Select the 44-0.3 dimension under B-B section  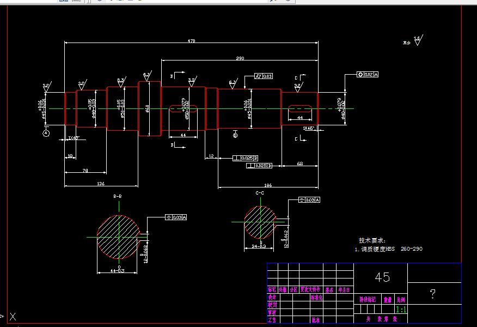(118, 269)
